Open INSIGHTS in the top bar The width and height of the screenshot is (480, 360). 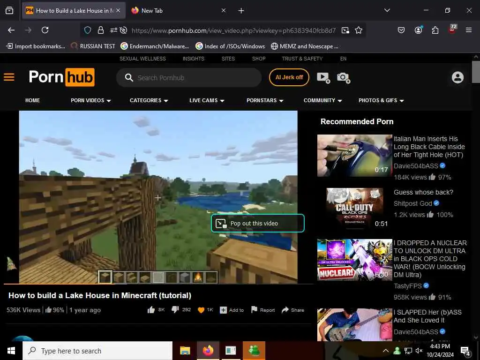(194, 59)
